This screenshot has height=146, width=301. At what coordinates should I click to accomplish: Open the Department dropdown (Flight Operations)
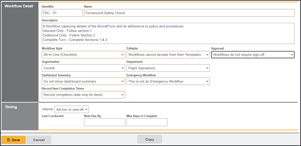(x=168, y=68)
